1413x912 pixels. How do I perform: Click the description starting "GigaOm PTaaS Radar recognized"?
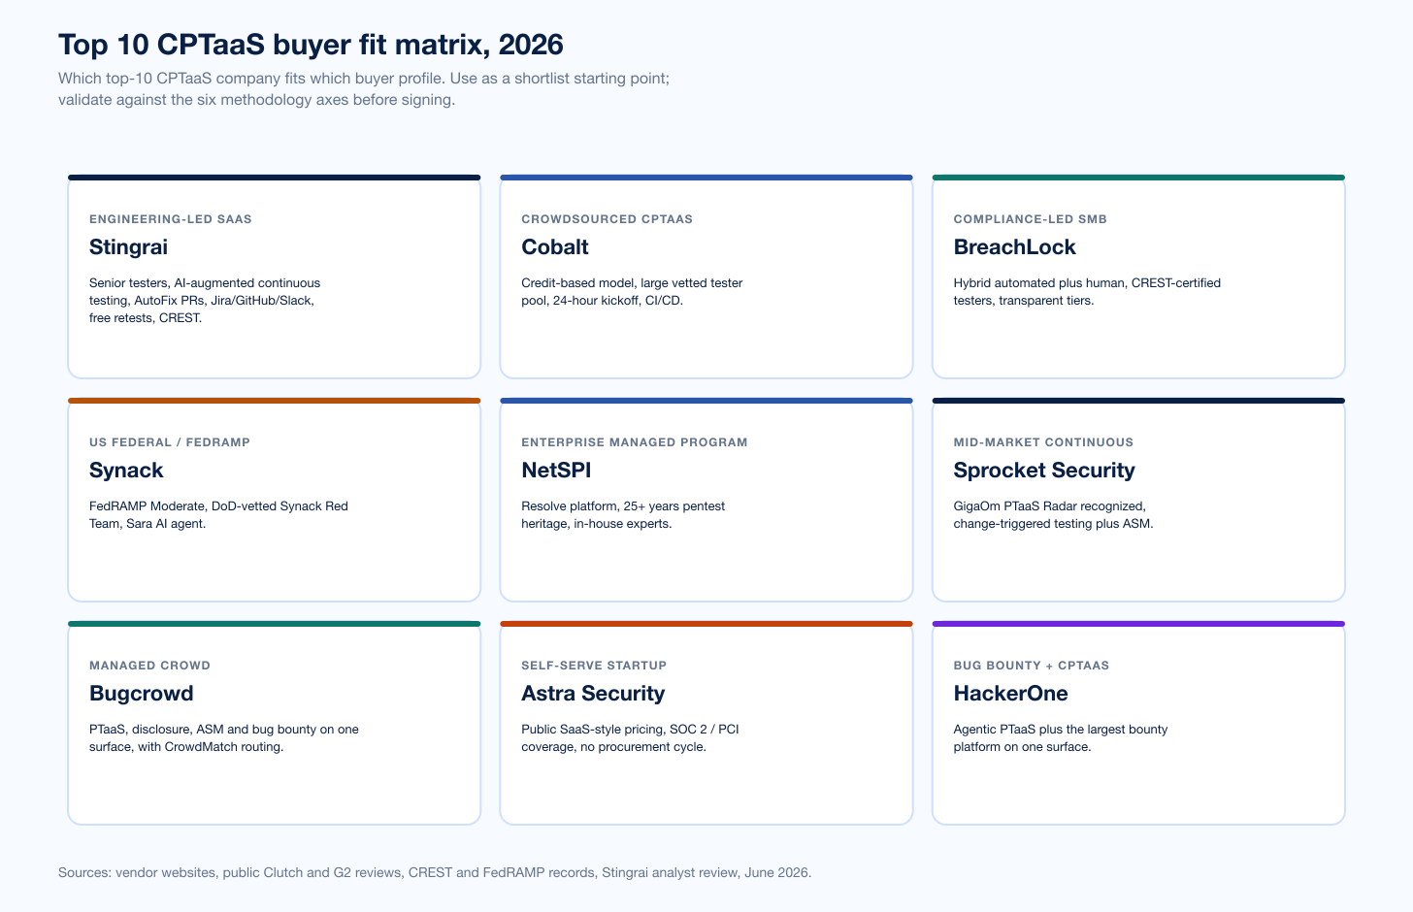point(1054,515)
